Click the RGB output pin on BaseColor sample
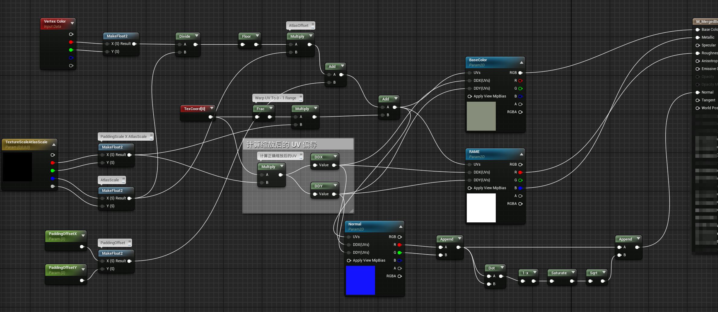 point(521,73)
